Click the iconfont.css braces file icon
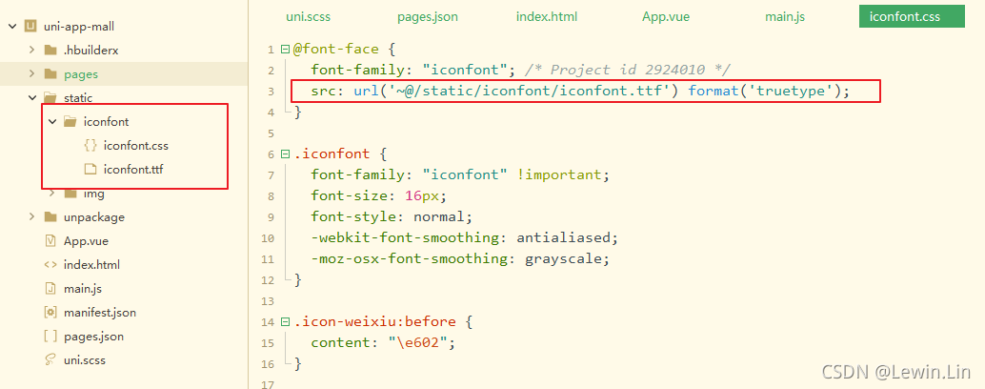The image size is (985, 389). click(x=90, y=146)
